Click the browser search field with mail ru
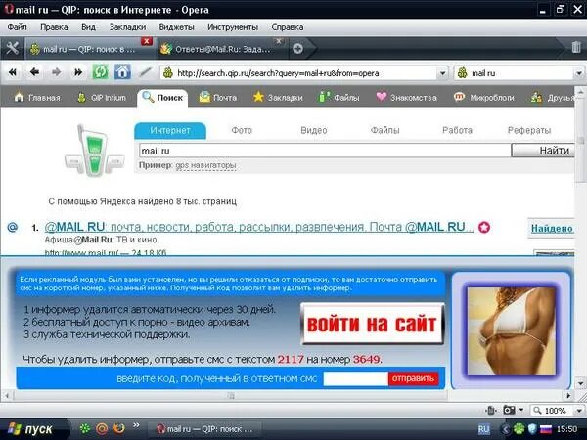Screen dimensions: 587x440 tap(515, 73)
